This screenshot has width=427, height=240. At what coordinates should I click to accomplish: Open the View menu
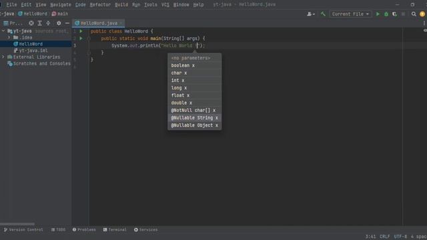tap(41, 5)
